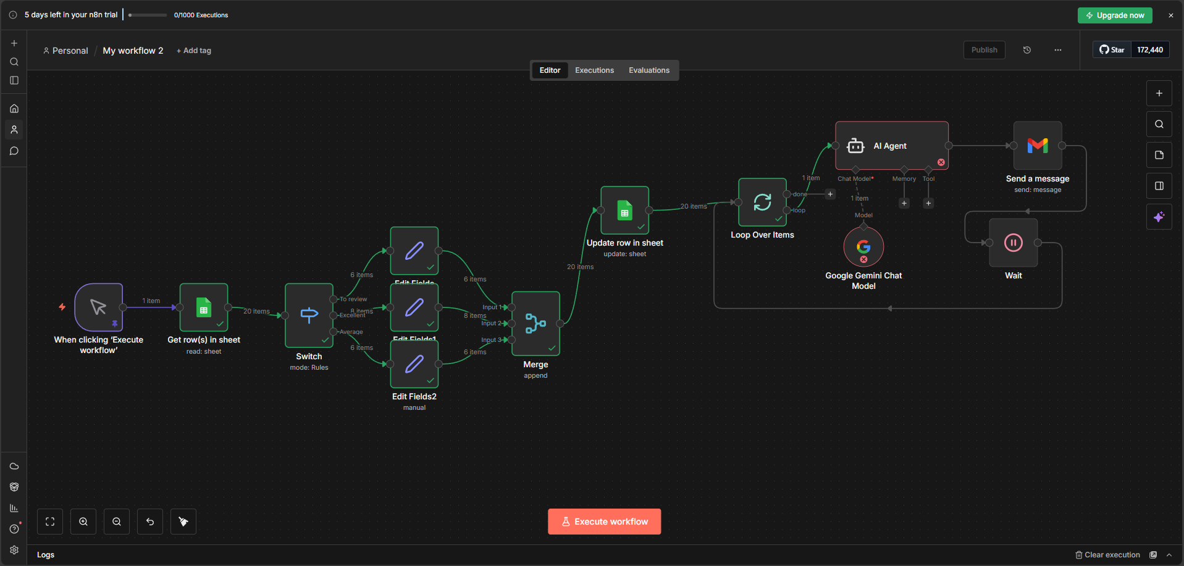Click the zoom out canvas icon
Screen dimensions: 1184x566
(117, 522)
